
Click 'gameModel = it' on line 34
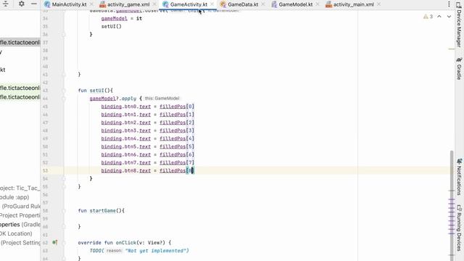coord(122,18)
